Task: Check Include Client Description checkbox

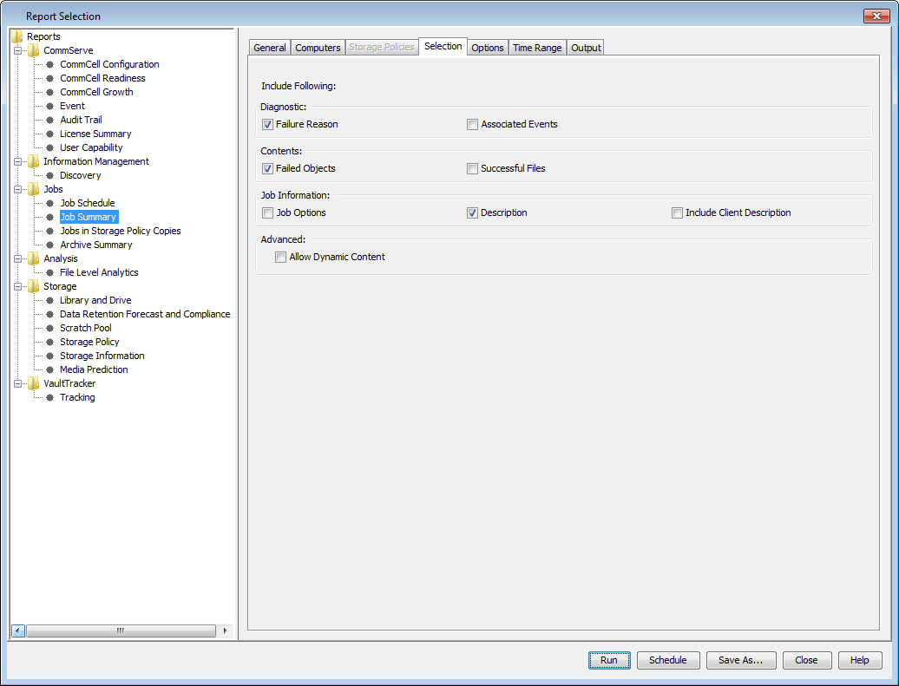Action: point(677,212)
